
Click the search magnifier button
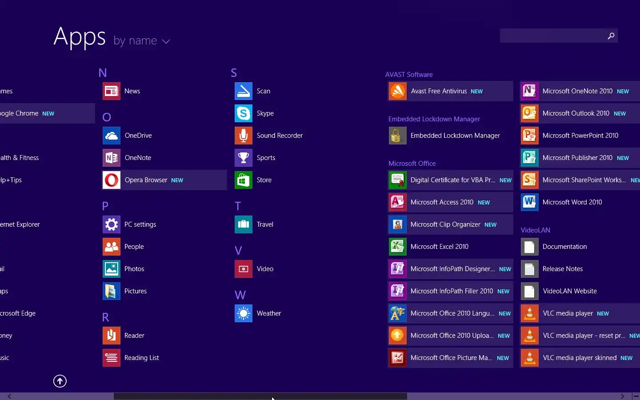coord(611,36)
